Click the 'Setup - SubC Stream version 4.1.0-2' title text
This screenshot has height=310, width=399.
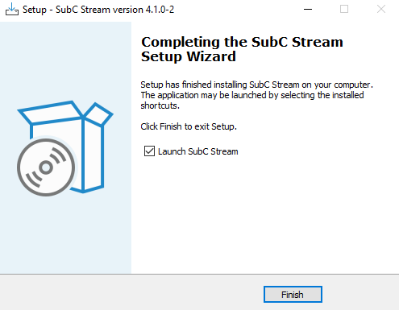point(98,10)
